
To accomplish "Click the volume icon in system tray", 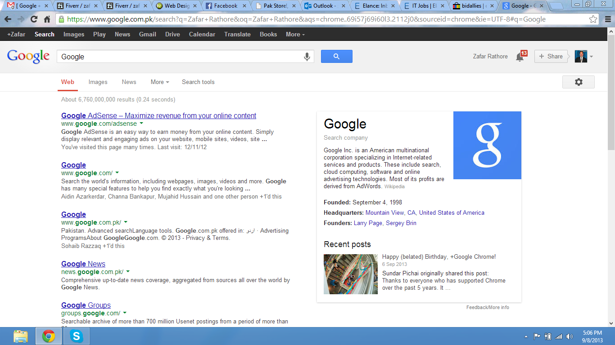I will click(569, 336).
